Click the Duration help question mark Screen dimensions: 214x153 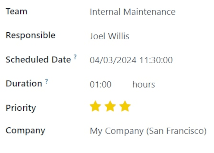pyautogui.click(x=47, y=81)
